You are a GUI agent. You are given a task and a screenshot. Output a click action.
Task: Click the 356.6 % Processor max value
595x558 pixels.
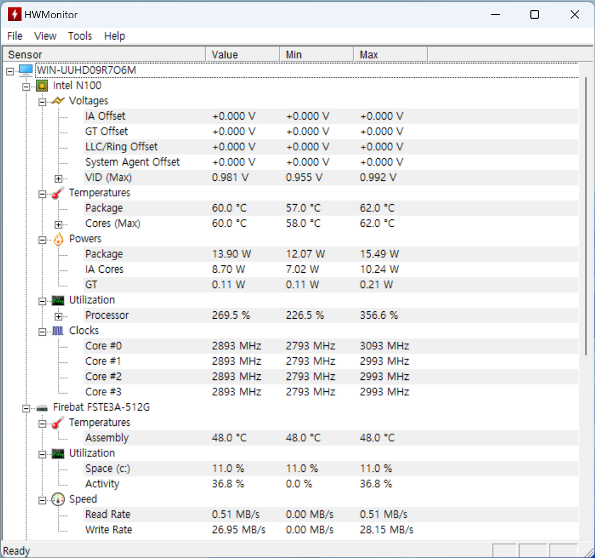point(379,315)
